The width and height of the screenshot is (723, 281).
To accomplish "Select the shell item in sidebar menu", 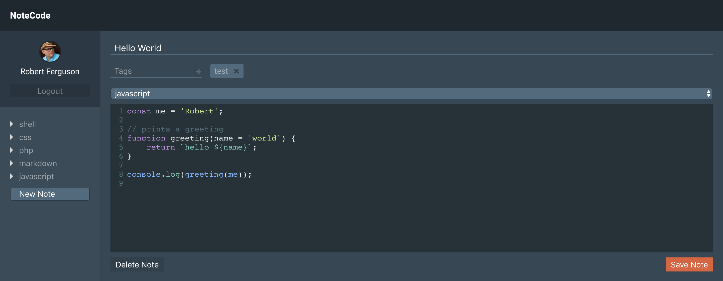I will point(27,123).
